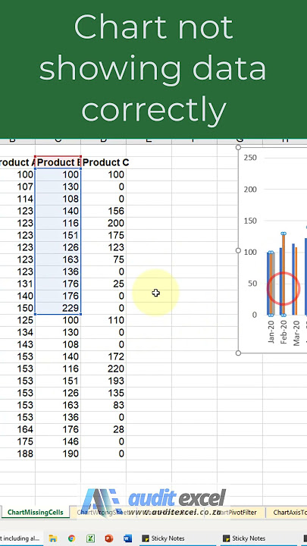
Task: Go to the ChartAxisTo sheet tab
Action: (287, 512)
